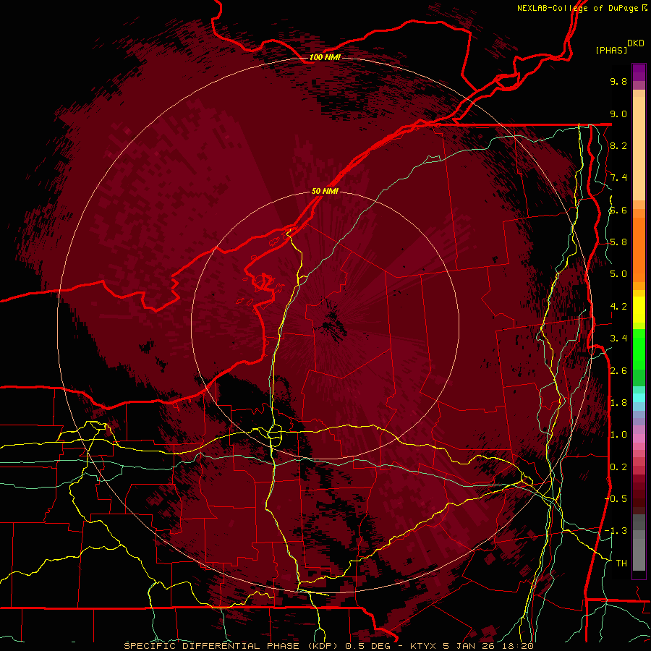Click the 9.0 value on the color scale
This screenshot has height=651, width=651.
[x=618, y=114]
